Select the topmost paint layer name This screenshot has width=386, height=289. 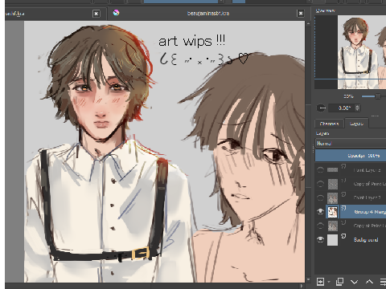(367, 170)
